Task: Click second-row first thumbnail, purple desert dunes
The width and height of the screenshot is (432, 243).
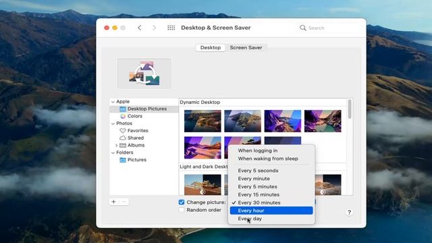Action: point(202,148)
